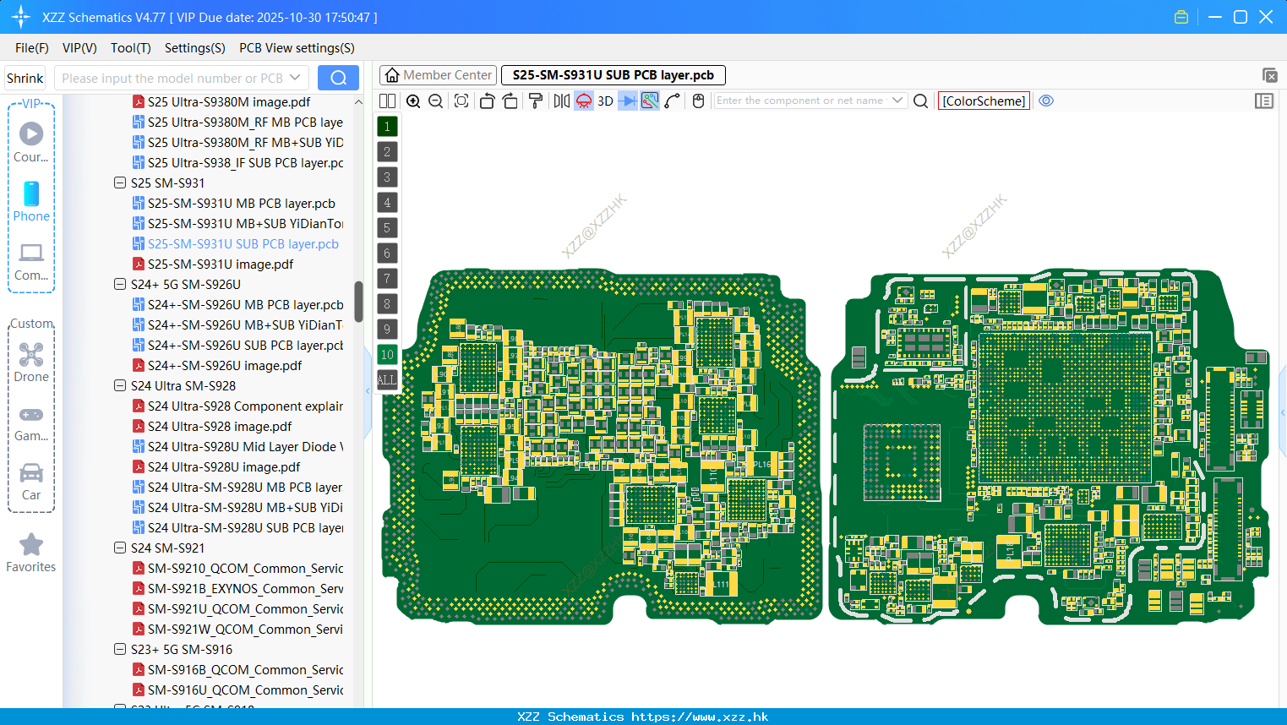Toggle the diode symbol mode

click(628, 101)
